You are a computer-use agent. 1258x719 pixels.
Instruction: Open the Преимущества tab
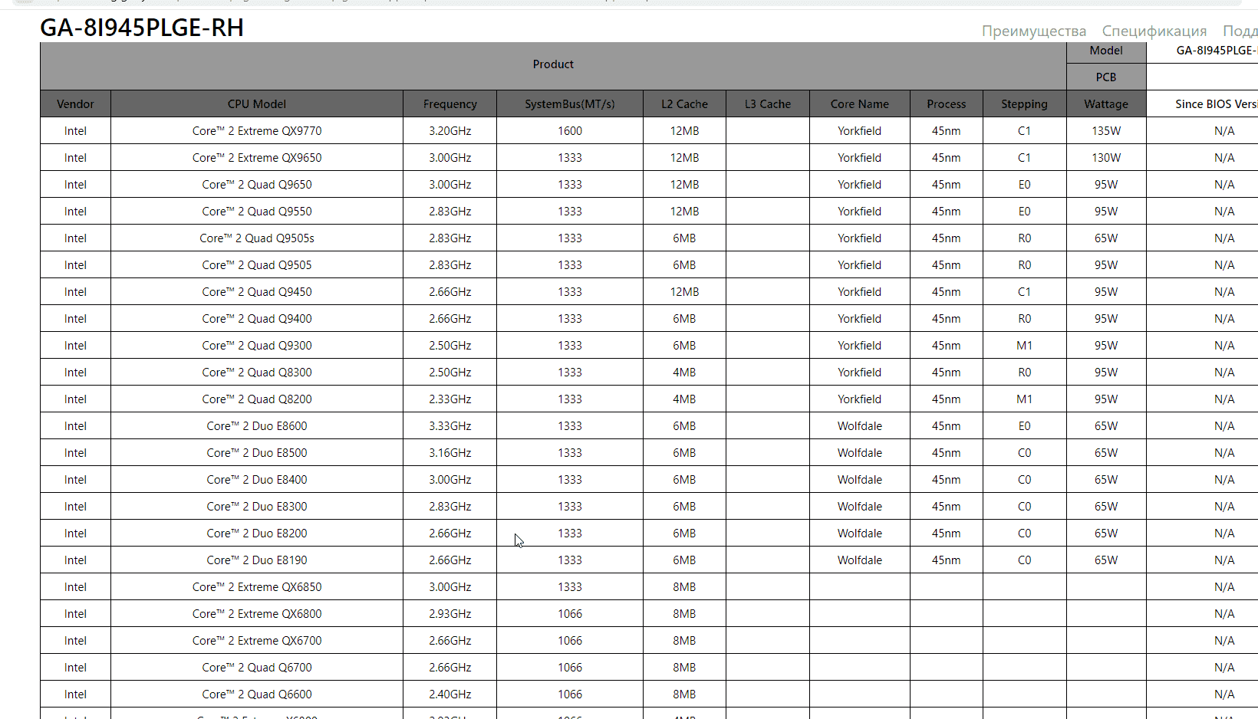(x=1033, y=31)
